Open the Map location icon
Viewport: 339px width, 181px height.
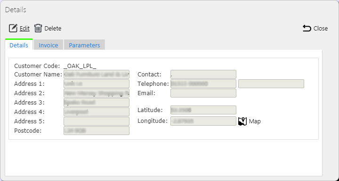pos(242,121)
